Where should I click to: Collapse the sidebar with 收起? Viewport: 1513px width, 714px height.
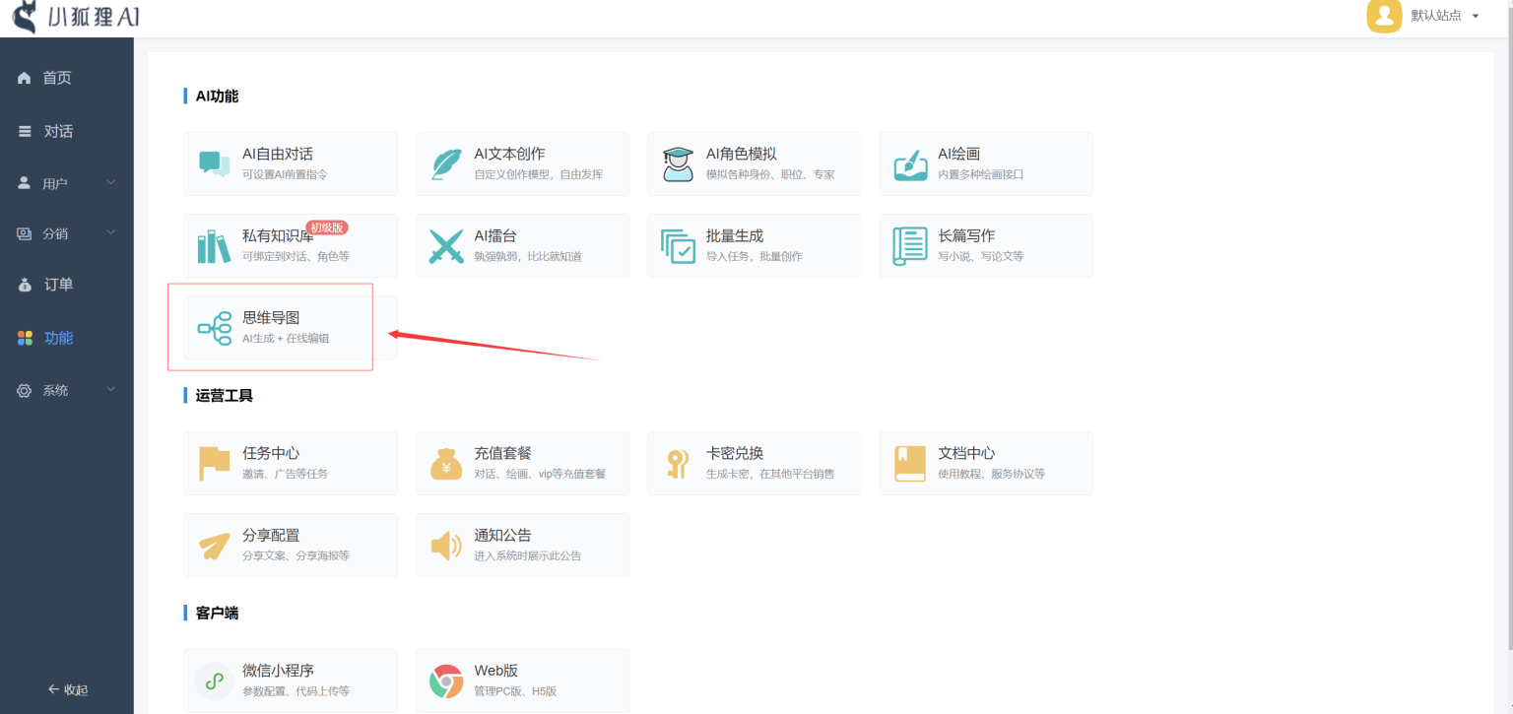(67, 689)
